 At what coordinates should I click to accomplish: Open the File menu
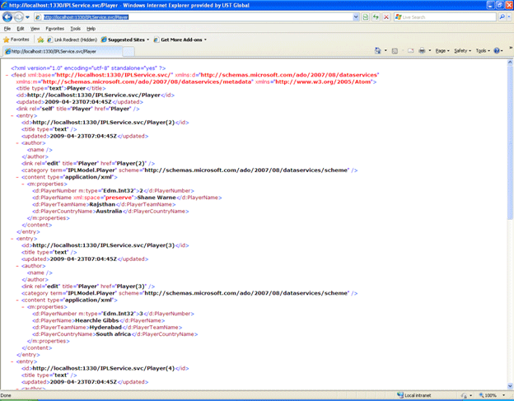tap(7, 29)
